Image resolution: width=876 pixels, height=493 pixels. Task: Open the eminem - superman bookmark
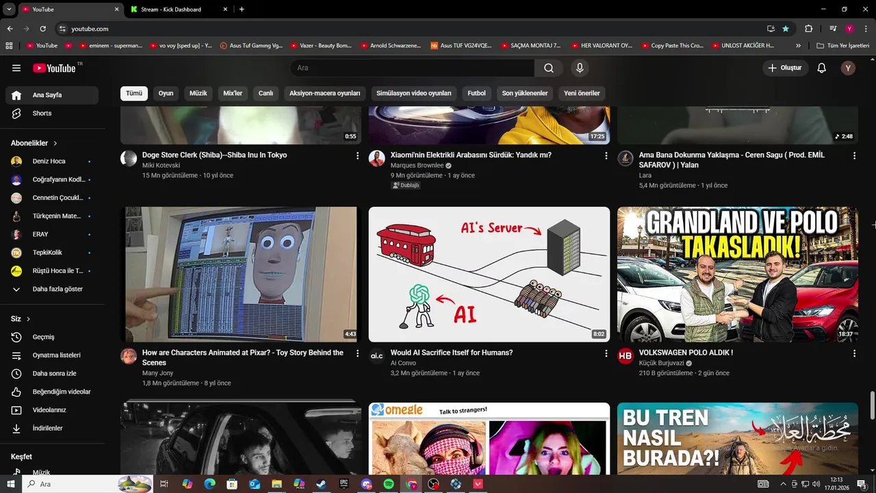point(111,46)
